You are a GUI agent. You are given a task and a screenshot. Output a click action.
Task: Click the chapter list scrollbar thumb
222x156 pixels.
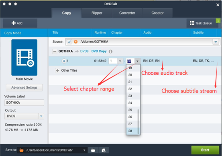click(138, 122)
